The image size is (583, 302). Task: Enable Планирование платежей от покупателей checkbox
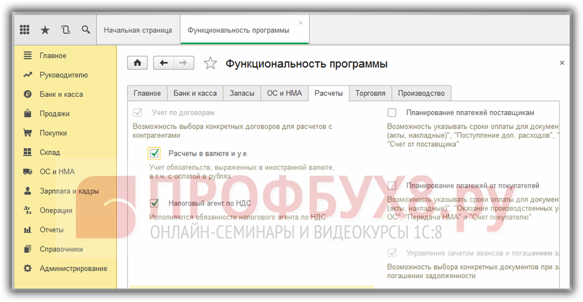(x=392, y=185)
